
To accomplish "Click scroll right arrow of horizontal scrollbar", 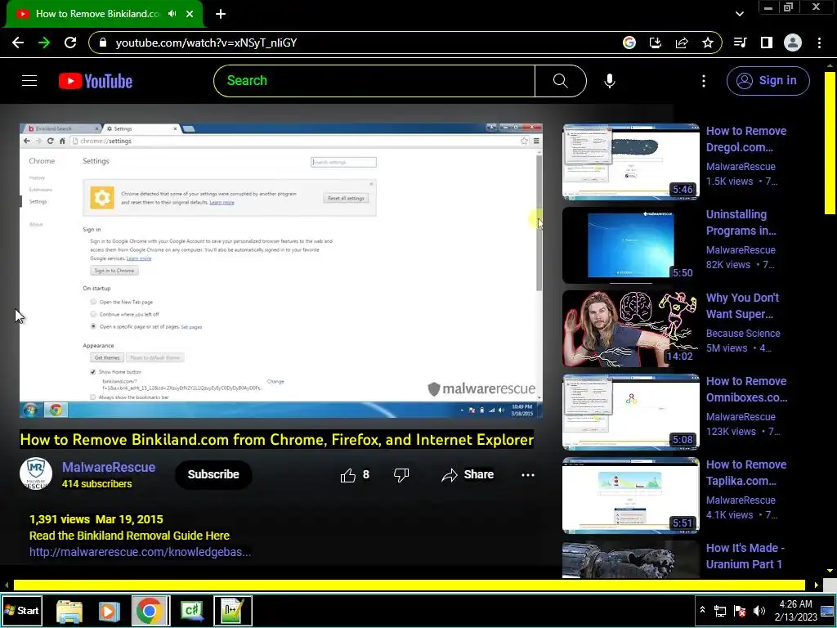I will [817, 585].
